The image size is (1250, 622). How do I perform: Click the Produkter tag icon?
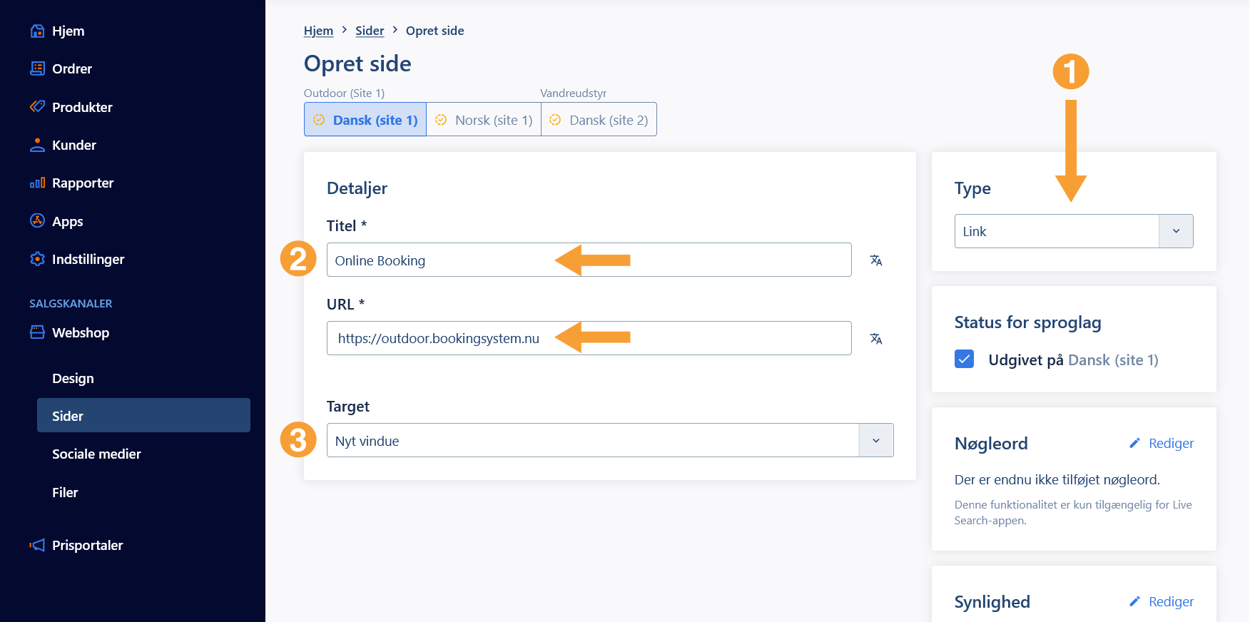tap(37, 107)
